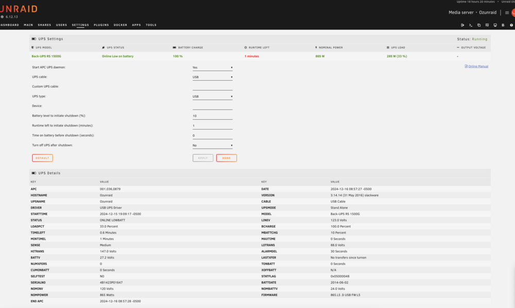Click the Default button

(42, 158)
